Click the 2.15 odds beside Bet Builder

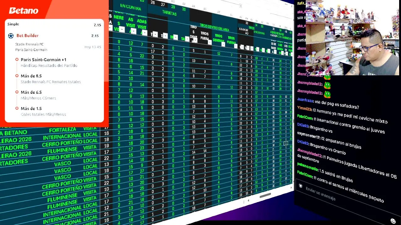(x=95, y=36)
